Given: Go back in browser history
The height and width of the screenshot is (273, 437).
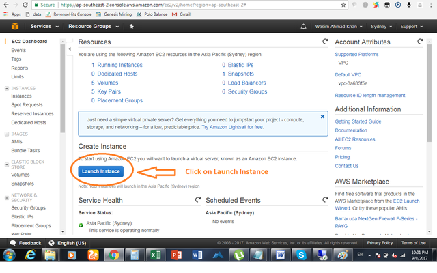Looking at the screenshot, I should [6, 5].
